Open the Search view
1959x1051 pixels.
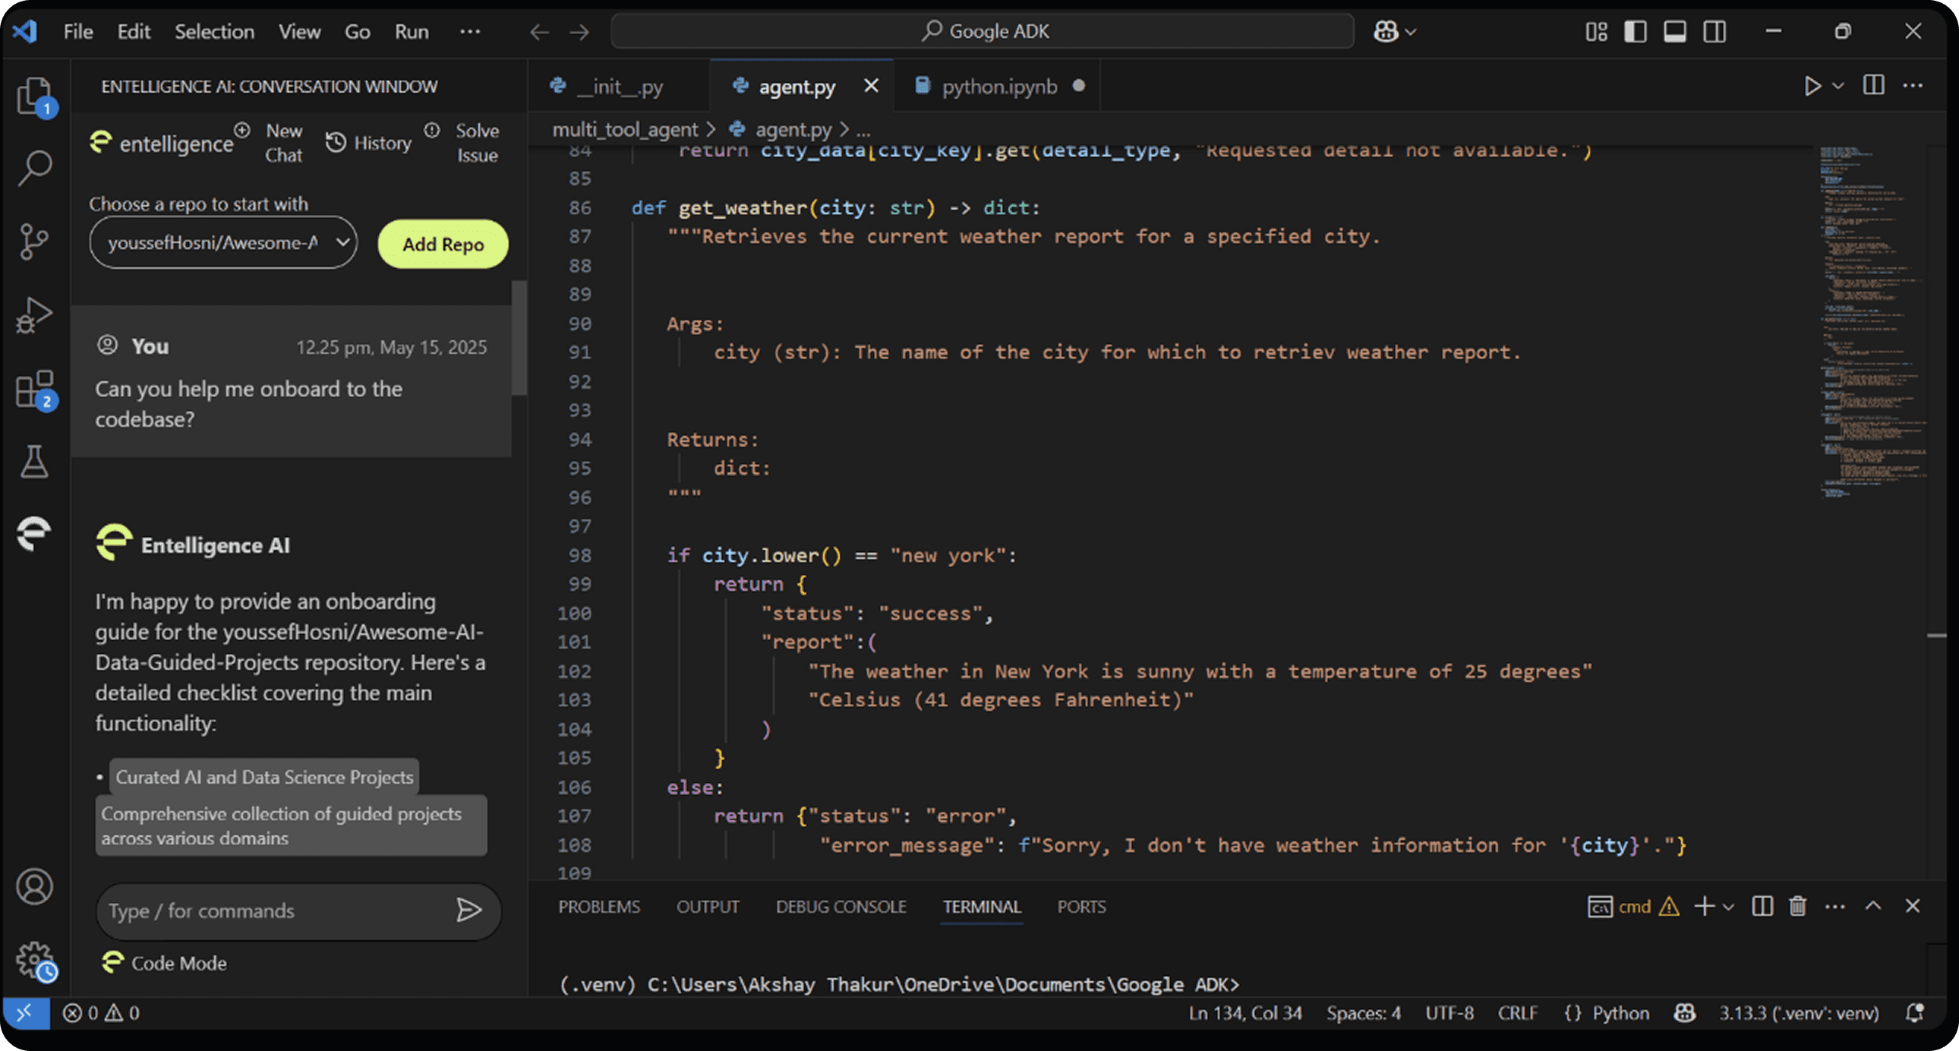pyautogui.click(x=33, y=167)
